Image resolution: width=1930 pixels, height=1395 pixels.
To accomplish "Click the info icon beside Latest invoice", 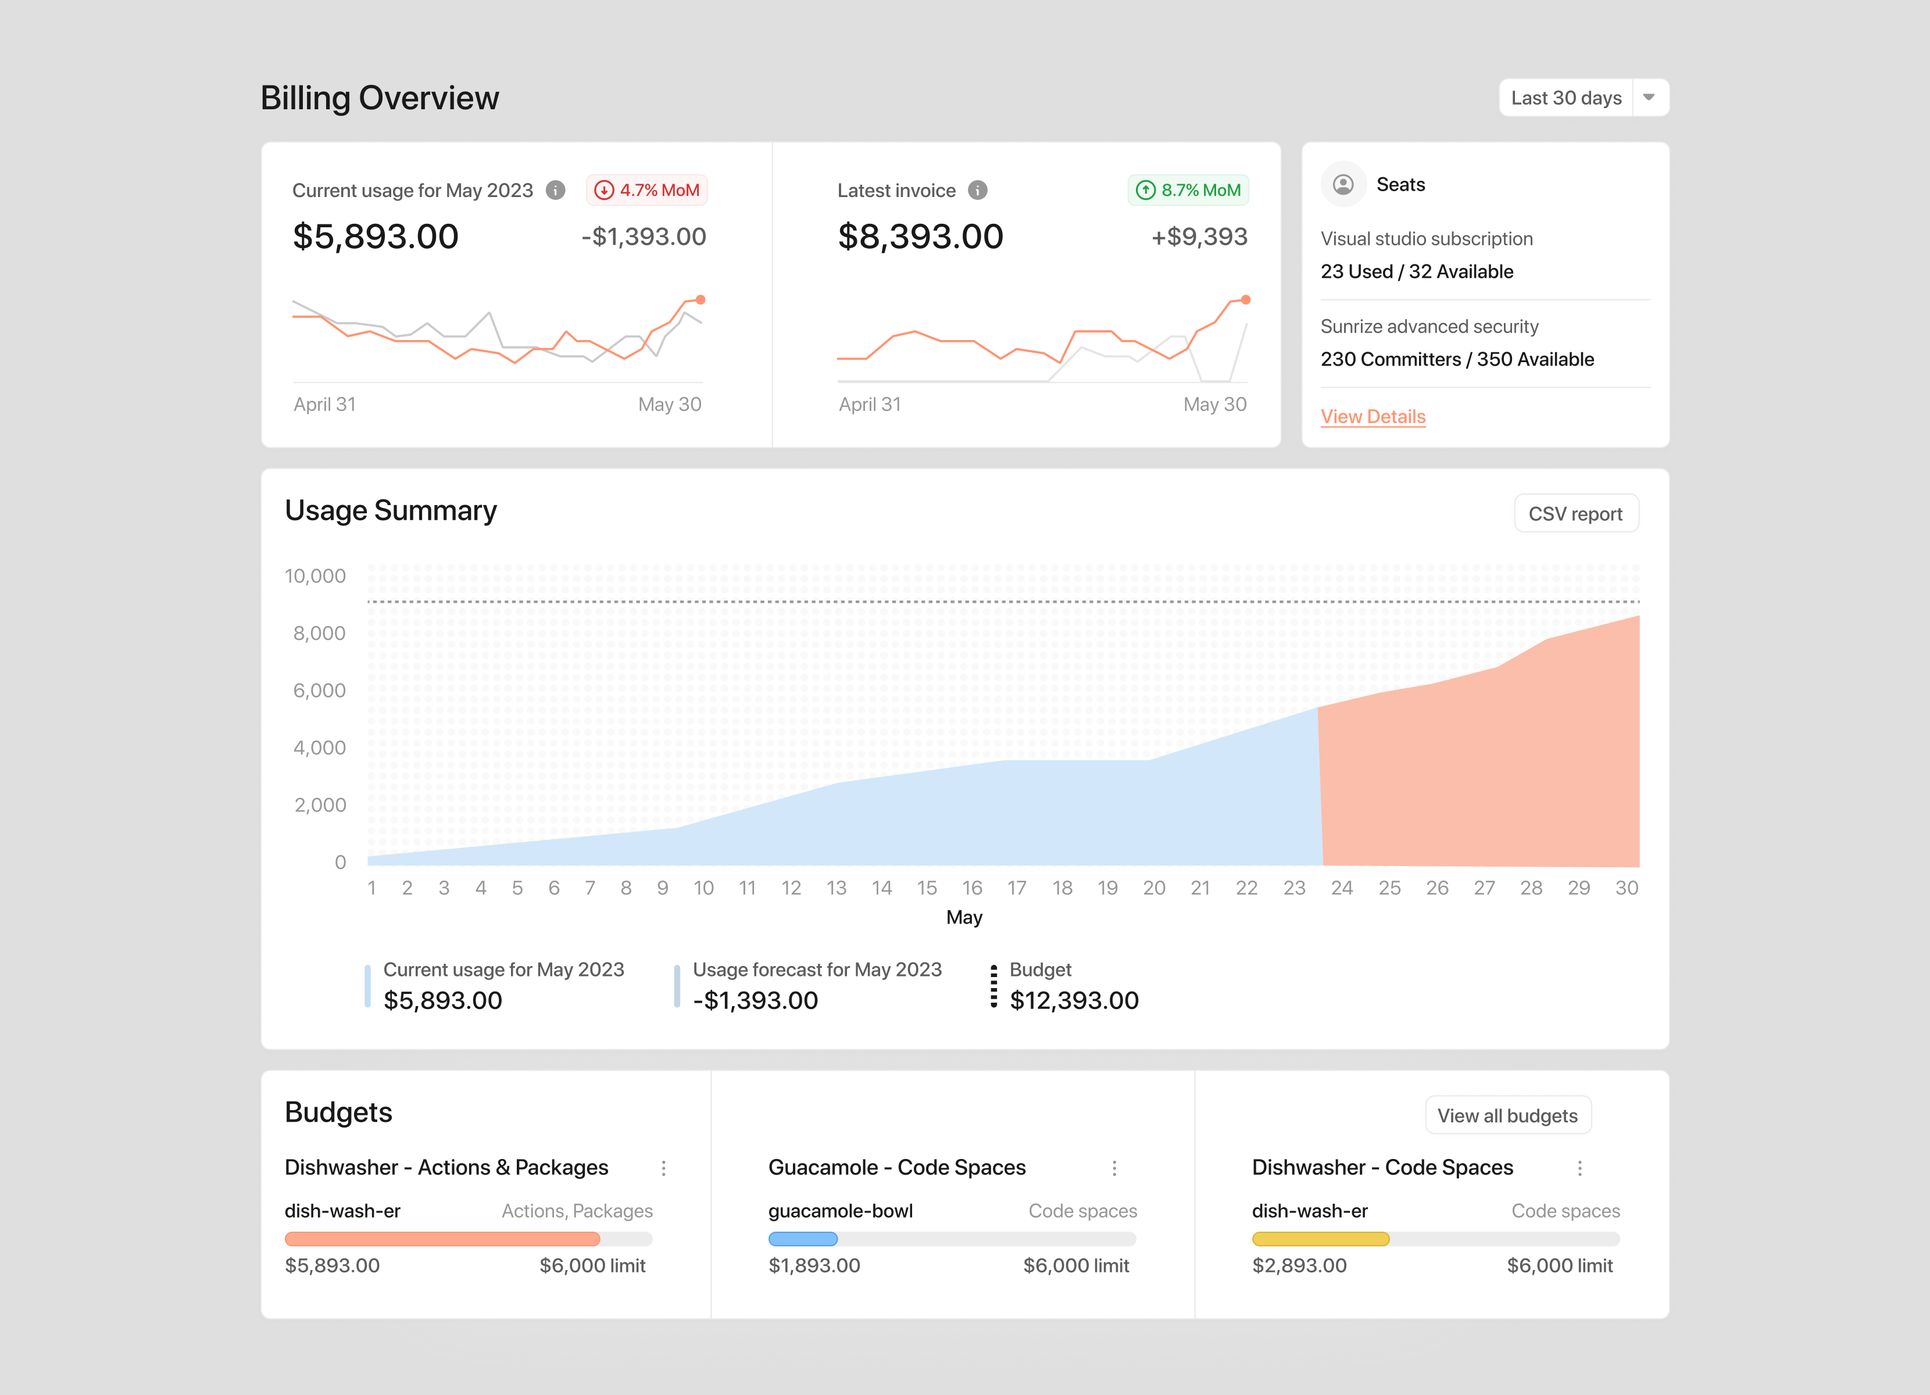I will point(977,189).
